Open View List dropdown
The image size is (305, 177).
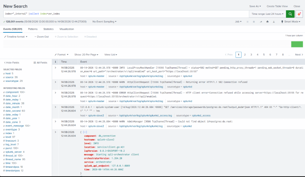111,55
